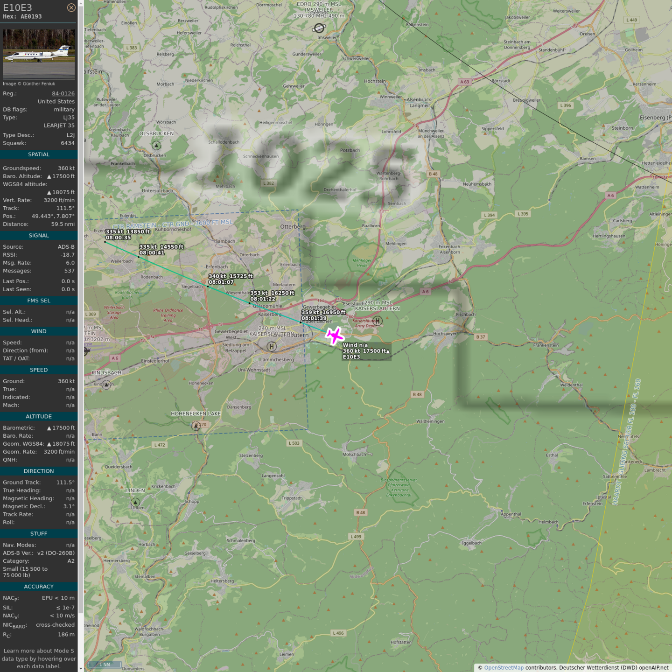The image size is (672, 672).
Task: Click the Learjet aircraft photo thumbnail
Action: (39, 54)
